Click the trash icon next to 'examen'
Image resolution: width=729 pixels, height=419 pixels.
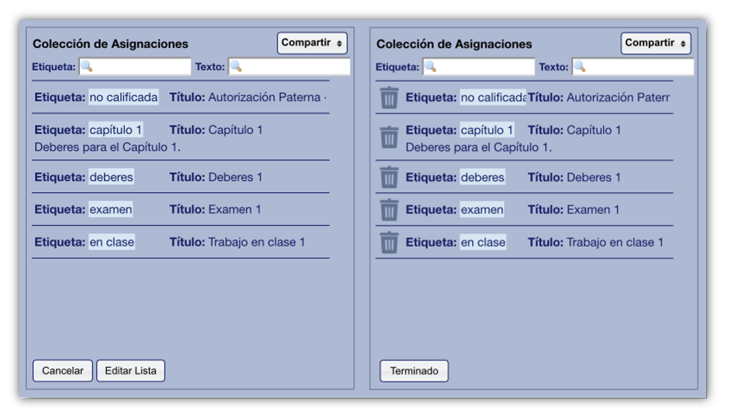pyautogui.click(x=389, y=210)
